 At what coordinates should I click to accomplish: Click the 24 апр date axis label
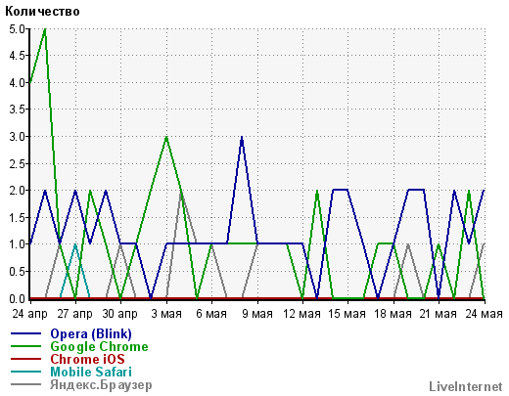pos(30,314)
